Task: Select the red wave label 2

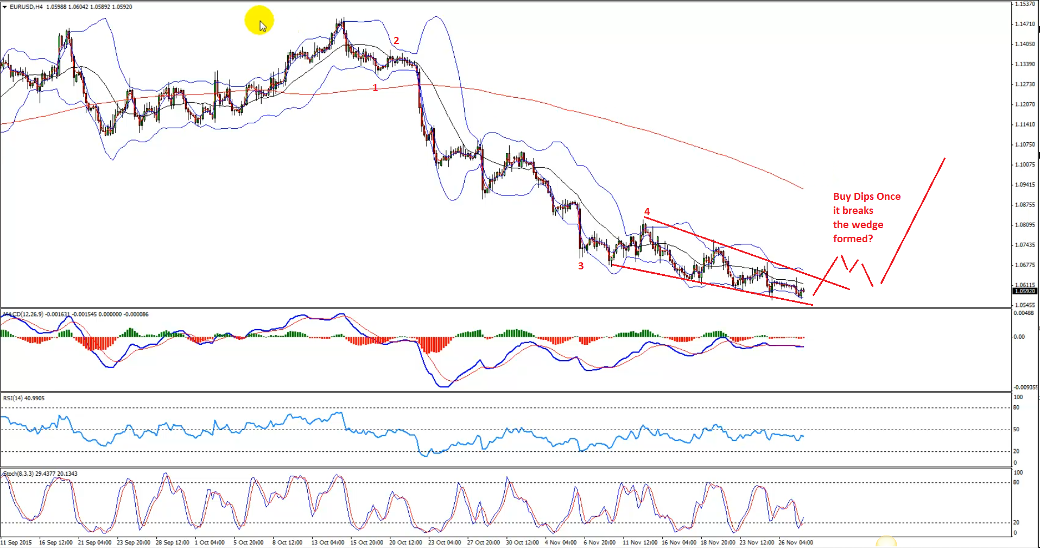Action: coord(396,41)
